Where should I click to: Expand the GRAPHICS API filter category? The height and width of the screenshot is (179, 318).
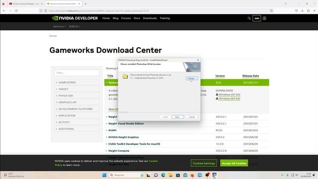click(x=77, y=102)
